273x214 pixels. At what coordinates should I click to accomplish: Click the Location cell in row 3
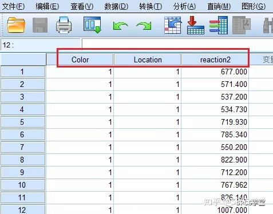tap(148, 97)
